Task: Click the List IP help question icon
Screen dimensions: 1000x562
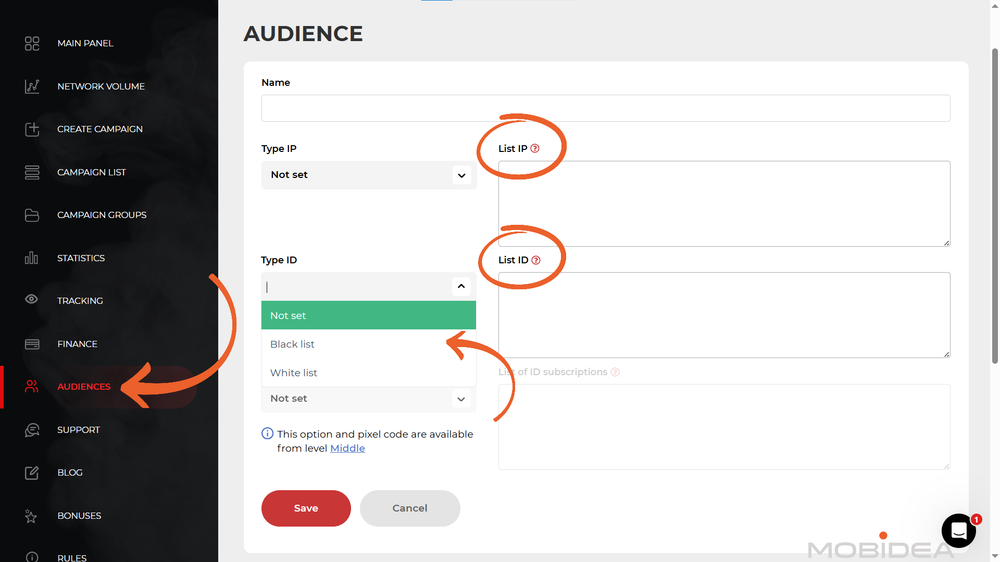Action: click(x=535, y=148)
